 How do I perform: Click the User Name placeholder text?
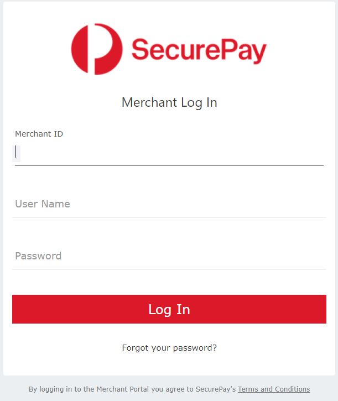pos(43,204)
